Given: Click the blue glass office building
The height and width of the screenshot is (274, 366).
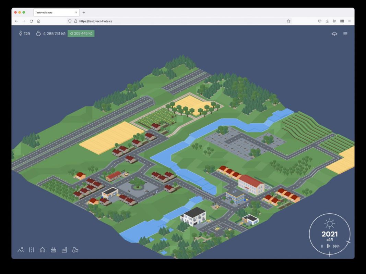Looking at the screenshot, I should coord(235,197).
